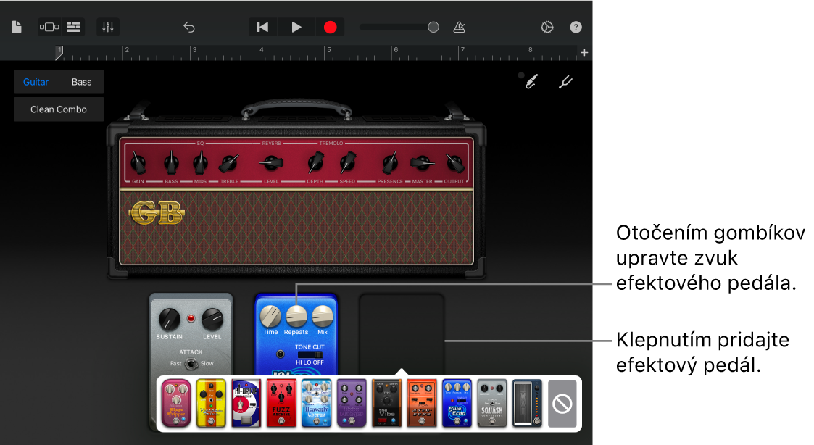
Task: Click the tremolo DEPTH knob
Action: (x=315, y=163)
